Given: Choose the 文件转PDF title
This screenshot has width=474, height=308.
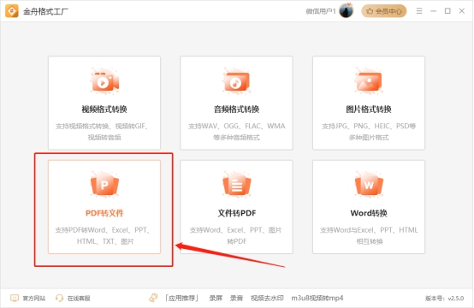Looking at the screenshot, I should (237, 213).
